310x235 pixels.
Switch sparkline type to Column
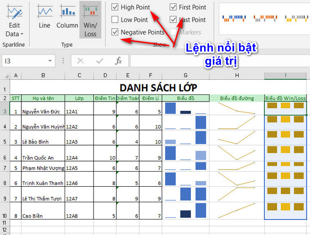coord(67,17)
